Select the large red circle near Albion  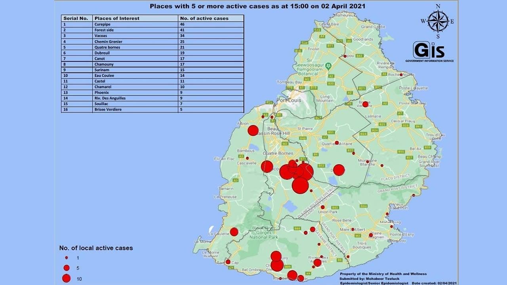pyautogui.click(x=253, y=131)
